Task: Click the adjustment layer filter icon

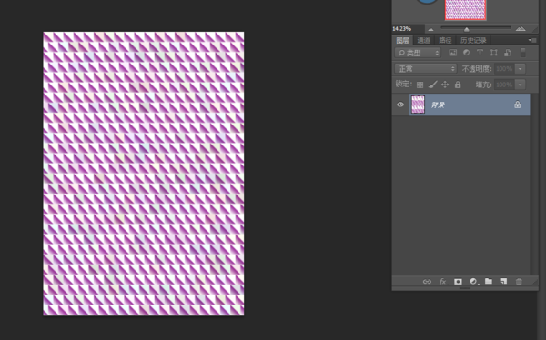Action: (466, 53)
